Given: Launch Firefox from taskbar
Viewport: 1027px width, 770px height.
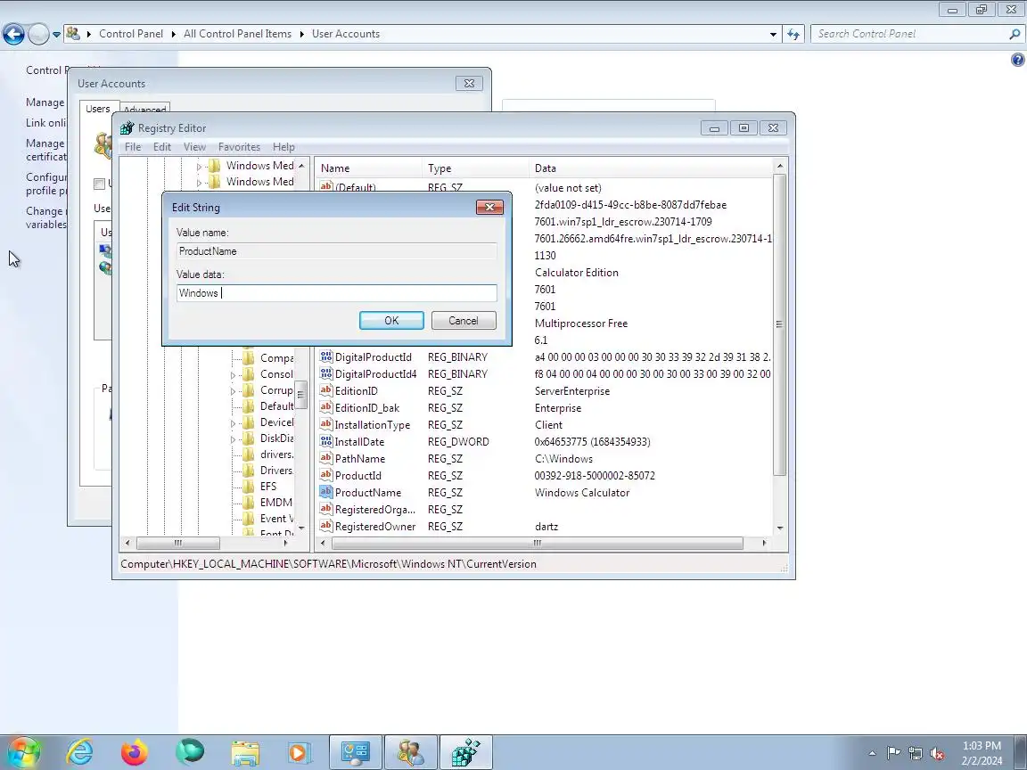Looking at the screenshot, I should [x=135, y=752].
